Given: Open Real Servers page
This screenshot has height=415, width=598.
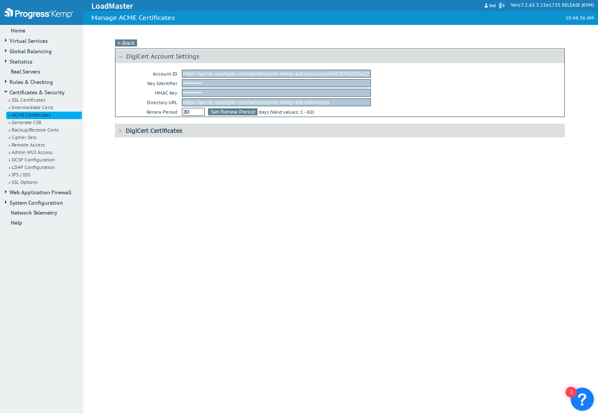Looking at the screenshot, I should (x=25, y=72).
